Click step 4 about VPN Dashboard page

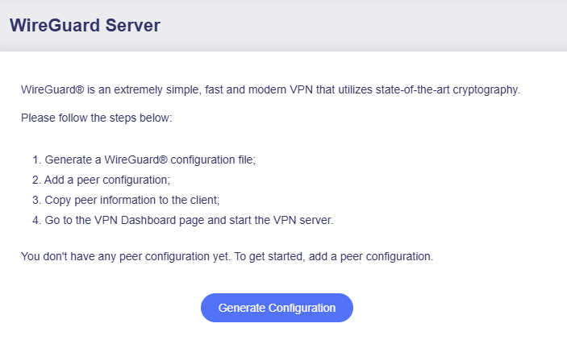(182, 220)
